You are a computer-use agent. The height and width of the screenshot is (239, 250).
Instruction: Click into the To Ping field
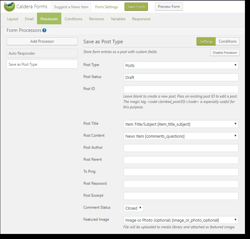pos(181,172)
